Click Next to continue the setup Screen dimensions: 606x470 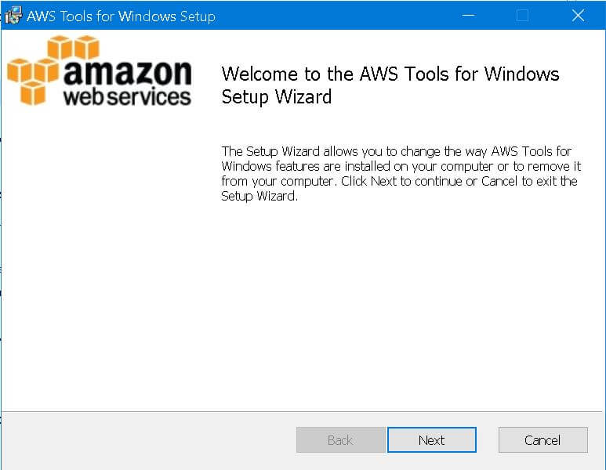point(432,440)
